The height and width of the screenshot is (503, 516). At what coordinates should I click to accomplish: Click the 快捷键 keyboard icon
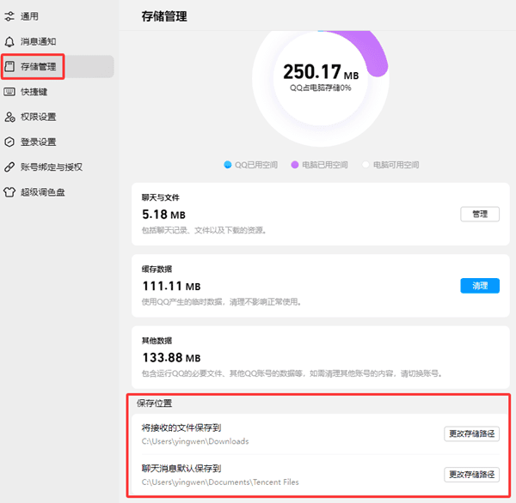coord(10,91)
